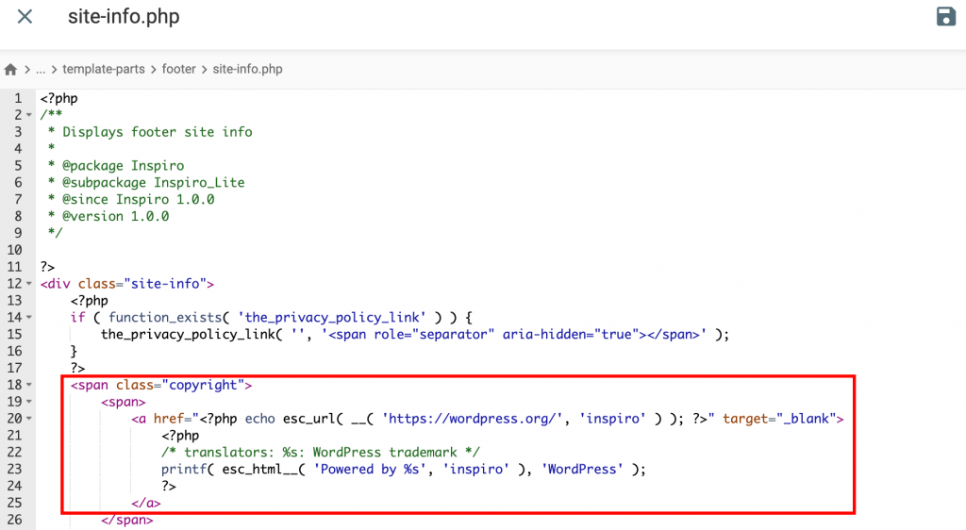Collapse the if block at line 14
The width and height of the screenshot is (966, 530).
tap(29, 318)
